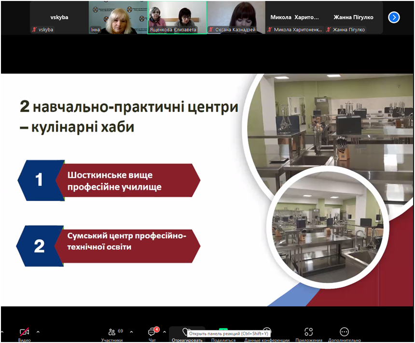415x343 pixels.
Task: Toggle the Видео camera icon
Action: [x=24, y=332]
